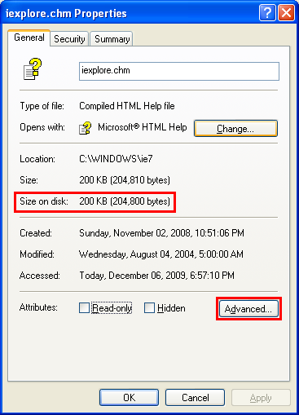The width and height of the screenshot is (299, 415).
Task: Click the 'Attributes:' label
Action: tap(38, 307)
